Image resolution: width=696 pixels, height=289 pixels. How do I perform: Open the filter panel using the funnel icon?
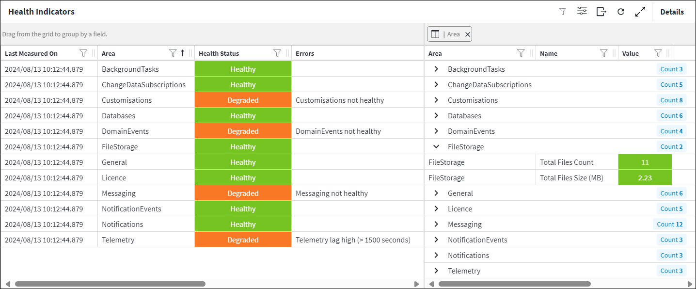click(563, 11)
